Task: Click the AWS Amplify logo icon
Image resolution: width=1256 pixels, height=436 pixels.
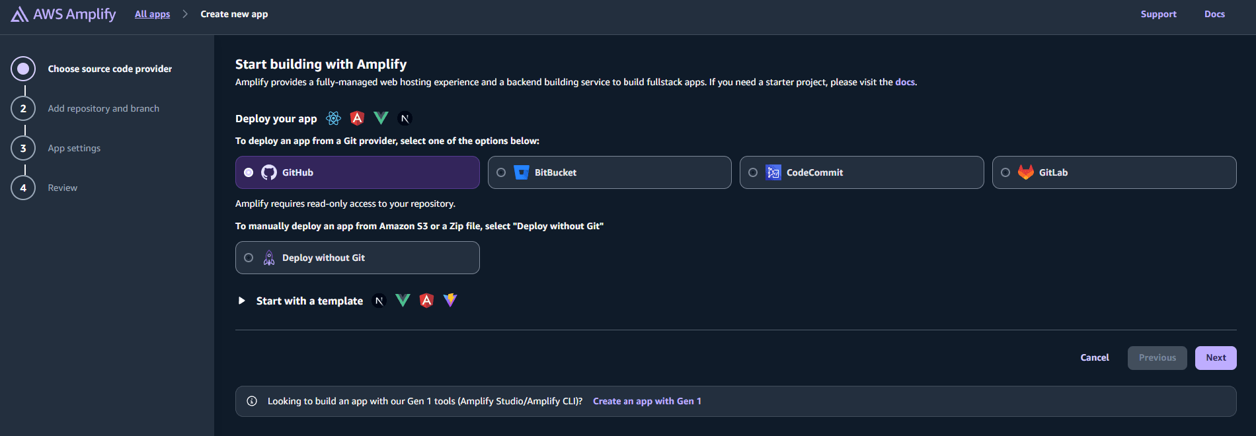Action: pos(19,15)
